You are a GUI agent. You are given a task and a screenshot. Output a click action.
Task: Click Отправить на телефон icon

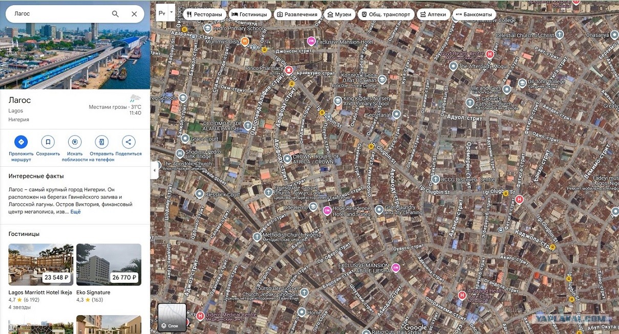pyautogui.click(x=102, y=142)
